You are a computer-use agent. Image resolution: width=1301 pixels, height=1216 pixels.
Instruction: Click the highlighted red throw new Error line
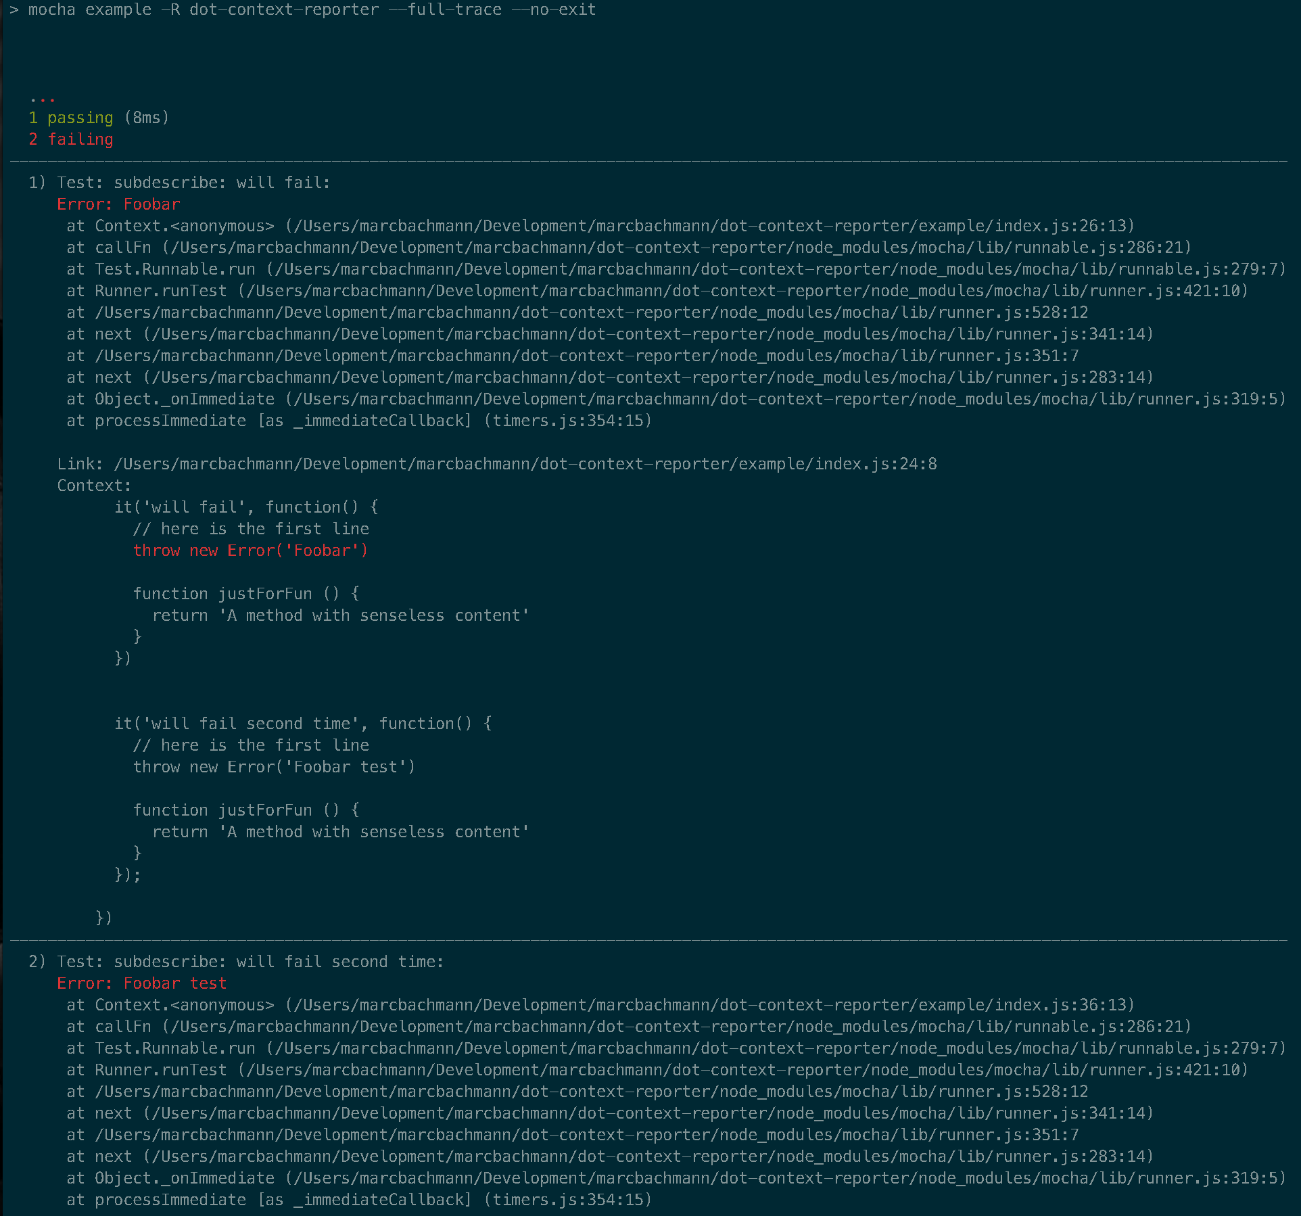[250, 551]
